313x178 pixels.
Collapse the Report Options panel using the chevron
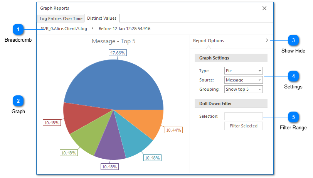(x=267, y=41)
